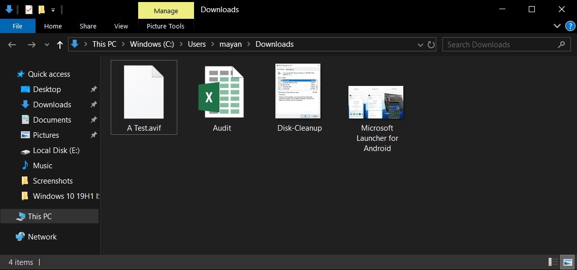Go up one folder with the Up arrow

(60, 45)
